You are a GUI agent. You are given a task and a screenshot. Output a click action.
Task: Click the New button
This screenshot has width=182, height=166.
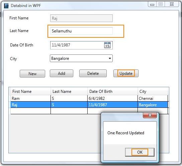click(x=32, y=74)
